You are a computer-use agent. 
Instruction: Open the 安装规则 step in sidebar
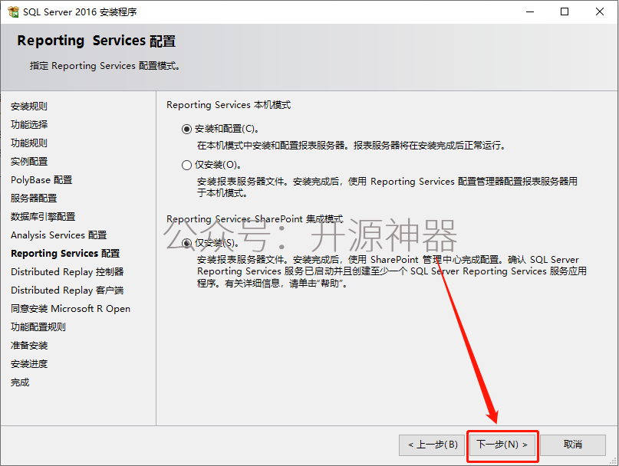coord(29,106)
